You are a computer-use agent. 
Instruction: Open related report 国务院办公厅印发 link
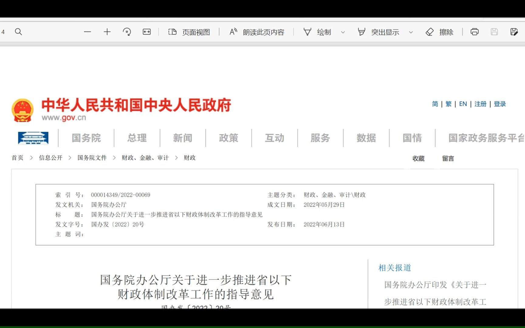click(x=435, y=293)
